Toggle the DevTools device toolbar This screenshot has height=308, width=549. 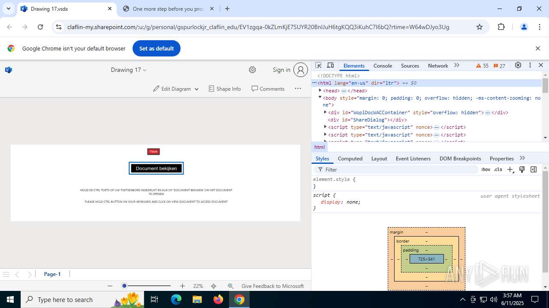[330, 65]
